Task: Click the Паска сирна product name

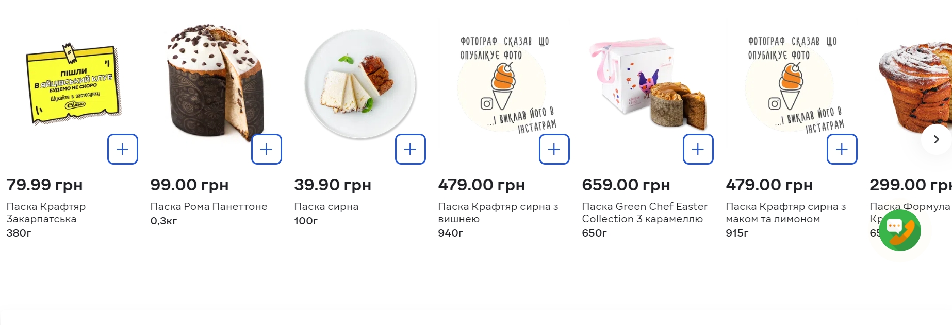Action: tap(326, 206)
